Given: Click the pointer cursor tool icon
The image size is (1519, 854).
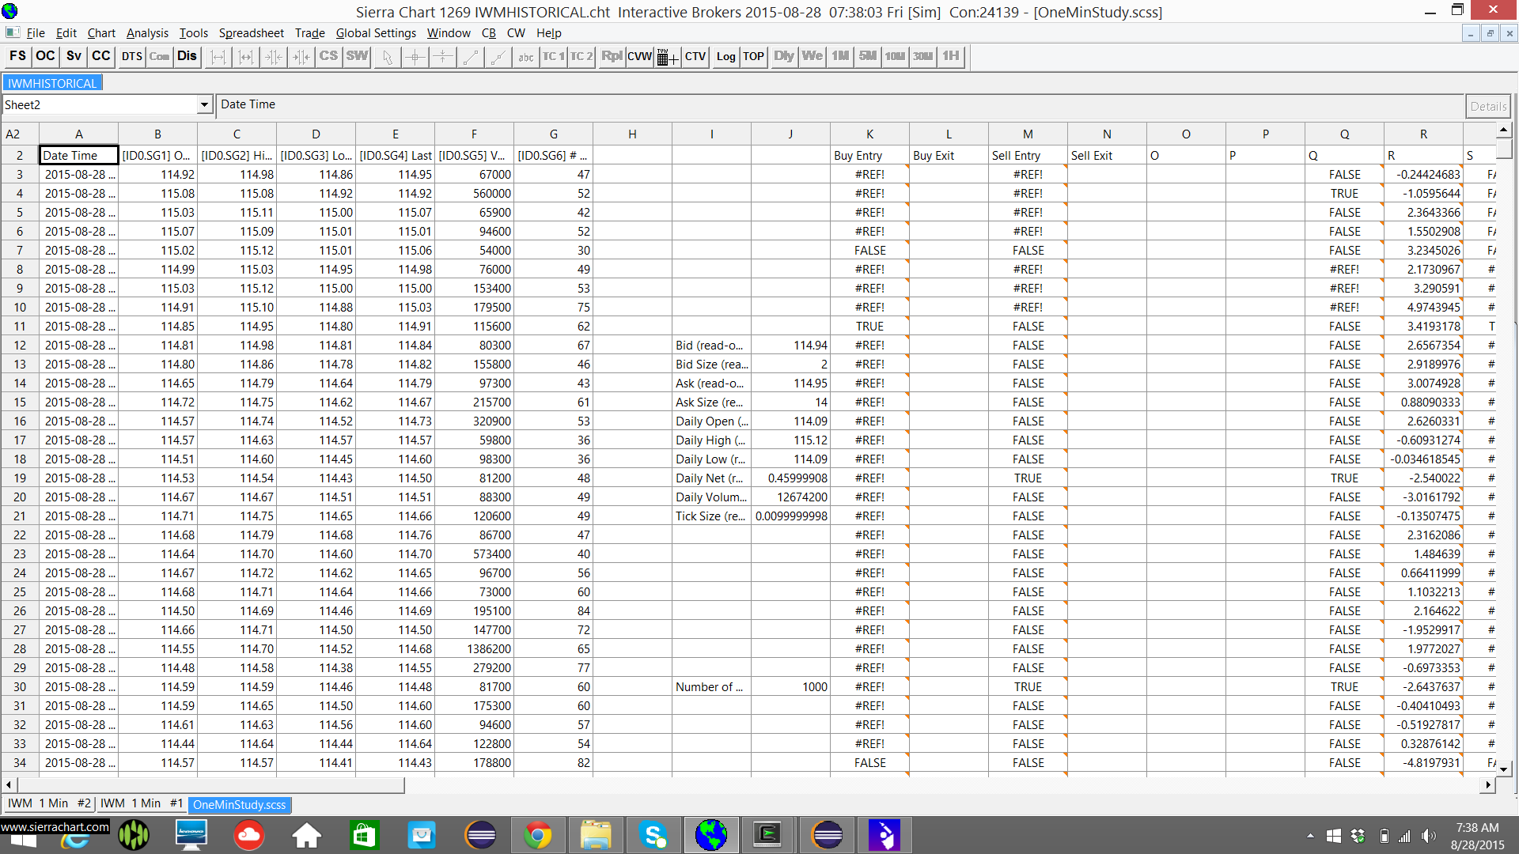Looking at the screenshot, I should click(387, 56).
